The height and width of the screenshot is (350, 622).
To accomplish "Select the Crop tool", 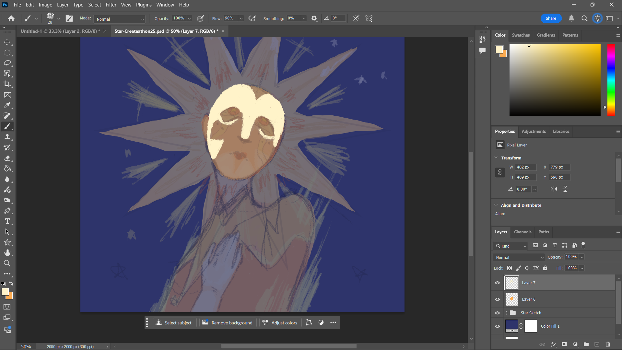I will pos(7,84).
